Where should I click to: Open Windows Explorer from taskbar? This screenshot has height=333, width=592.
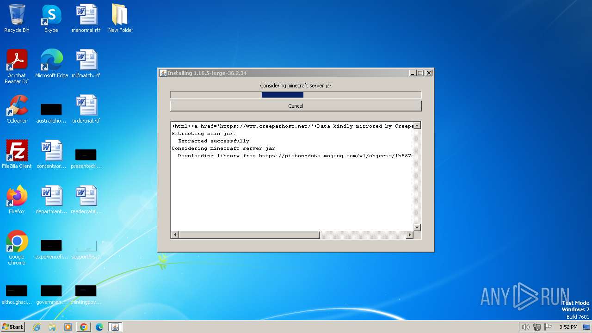(52, 327)
